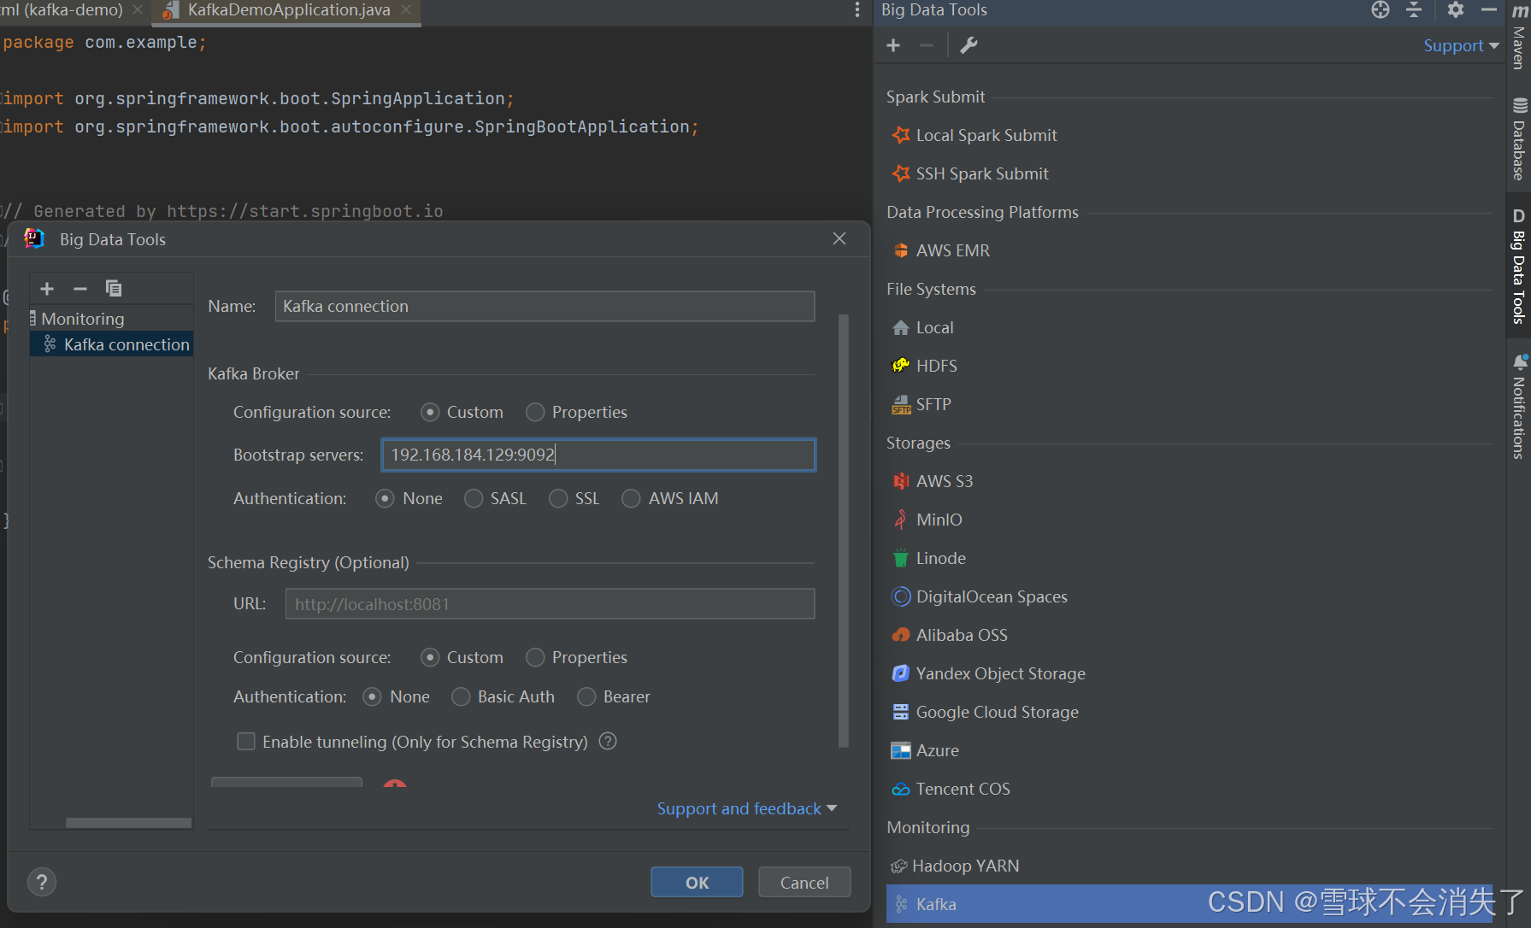Click the duplicate connection icon in dialog
1531x928 pixels.
114,289
